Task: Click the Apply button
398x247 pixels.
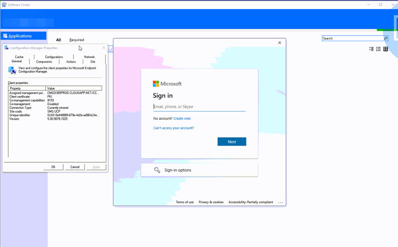Action: [x=96, y=167]
